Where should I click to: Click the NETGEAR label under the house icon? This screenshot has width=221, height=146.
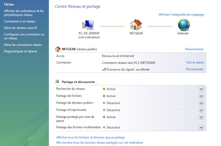(136, 33)
